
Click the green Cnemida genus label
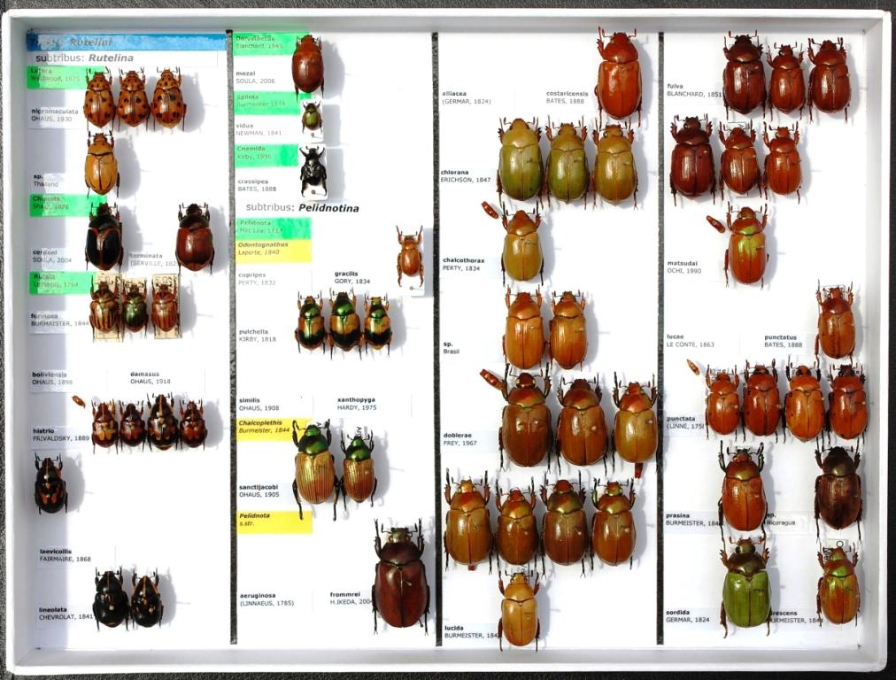click(x=266, y=155)
